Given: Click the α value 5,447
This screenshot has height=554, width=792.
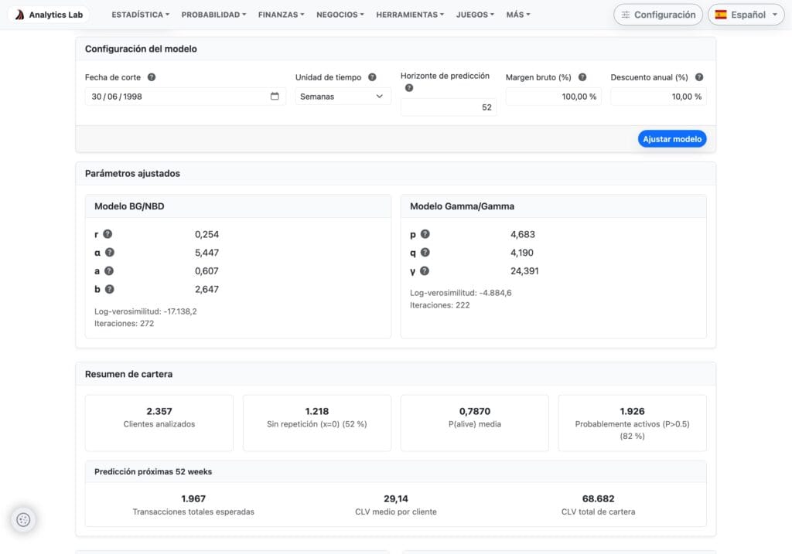Looking at the screenshot, I should 207,253.
